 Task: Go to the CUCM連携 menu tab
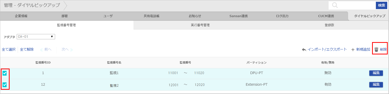point(326,16)
